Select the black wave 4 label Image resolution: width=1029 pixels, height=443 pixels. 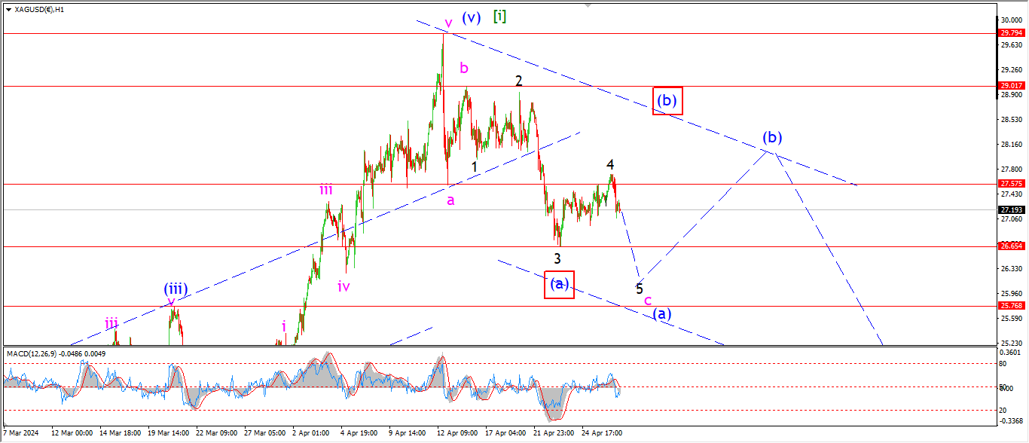(x=611, y=164)
